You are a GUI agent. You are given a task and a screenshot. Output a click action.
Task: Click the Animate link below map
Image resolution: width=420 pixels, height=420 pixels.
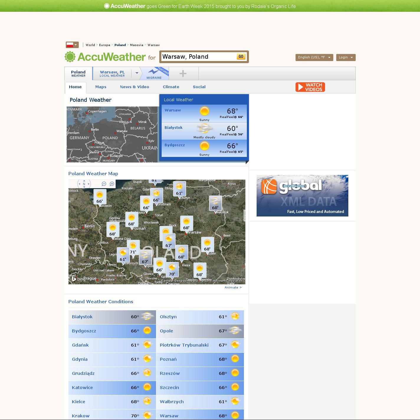pyautogui.click(x=233, y=288)
